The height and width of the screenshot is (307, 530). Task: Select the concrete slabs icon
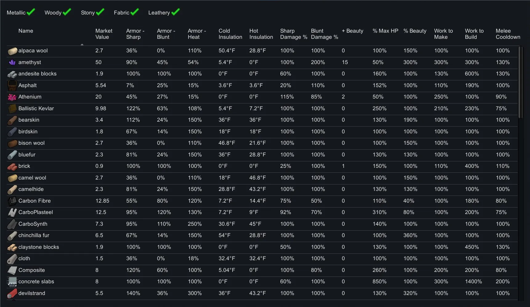(x=12, y=282)
